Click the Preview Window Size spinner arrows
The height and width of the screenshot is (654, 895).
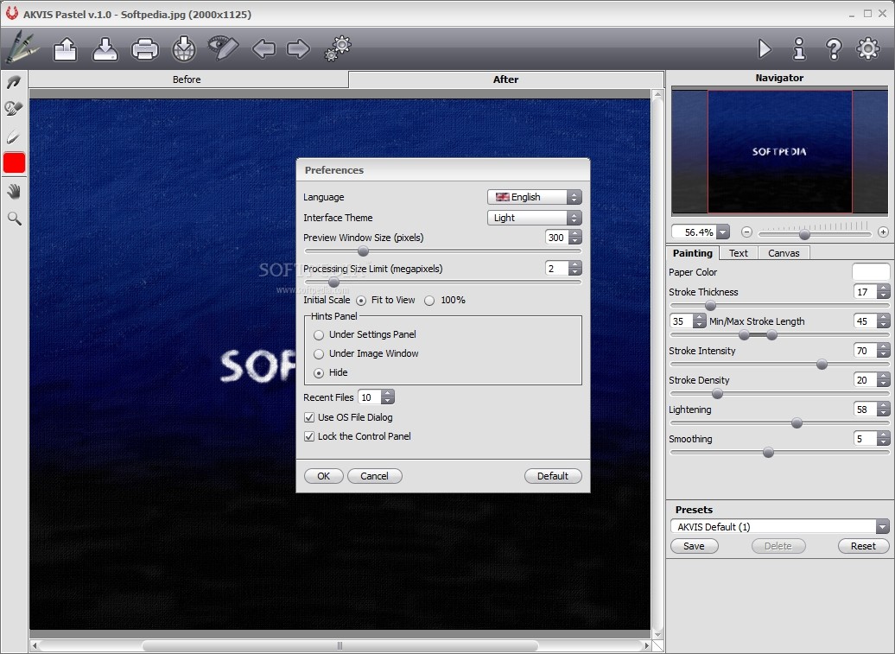(575, 238)
